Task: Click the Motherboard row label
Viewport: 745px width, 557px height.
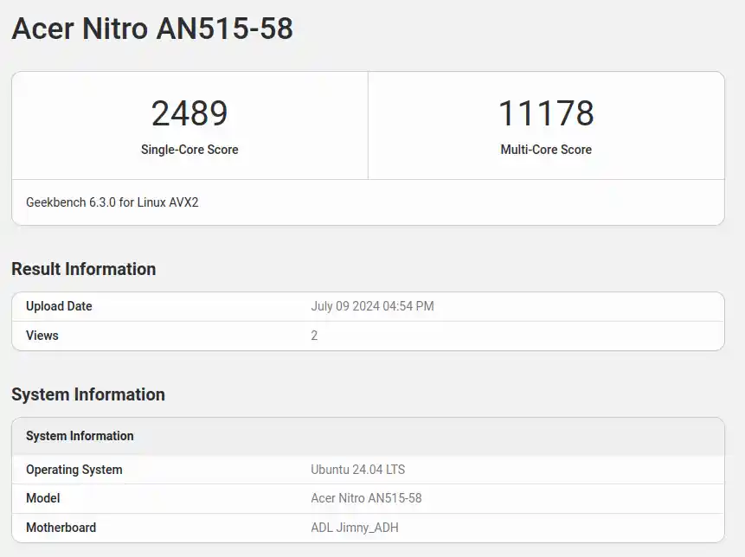Action: click(61, 528)
